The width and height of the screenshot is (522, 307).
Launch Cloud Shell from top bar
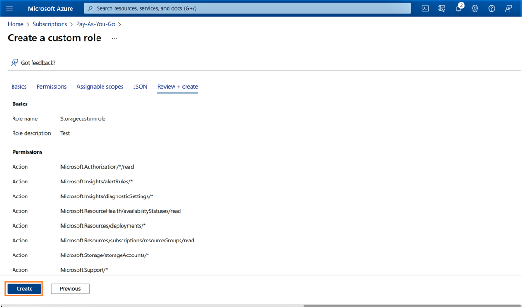425,8
